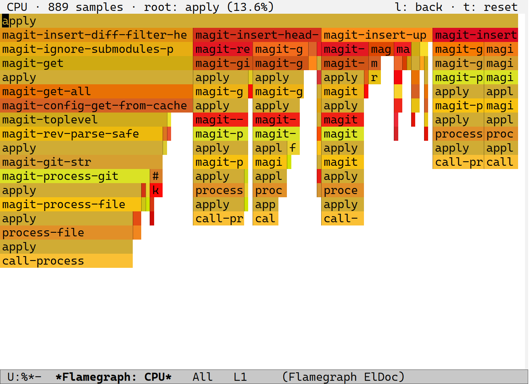
Task: Click the red 'k' frame
Action: point(156,190)
